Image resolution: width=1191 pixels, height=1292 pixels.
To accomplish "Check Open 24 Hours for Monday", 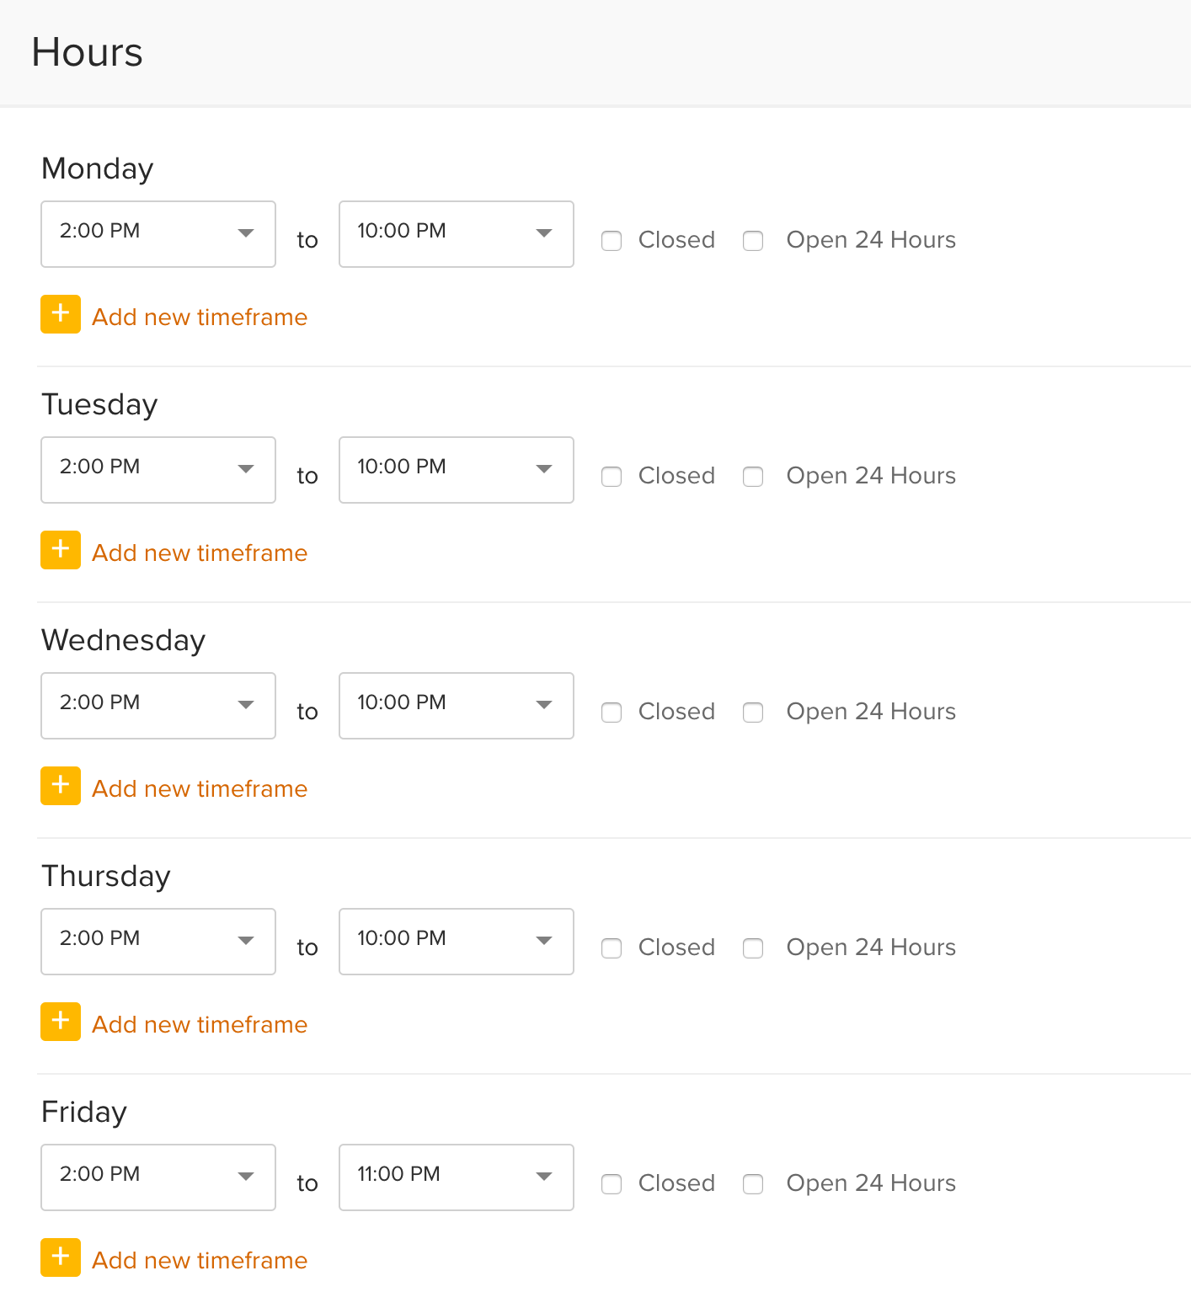I will (x=753, y=241).
